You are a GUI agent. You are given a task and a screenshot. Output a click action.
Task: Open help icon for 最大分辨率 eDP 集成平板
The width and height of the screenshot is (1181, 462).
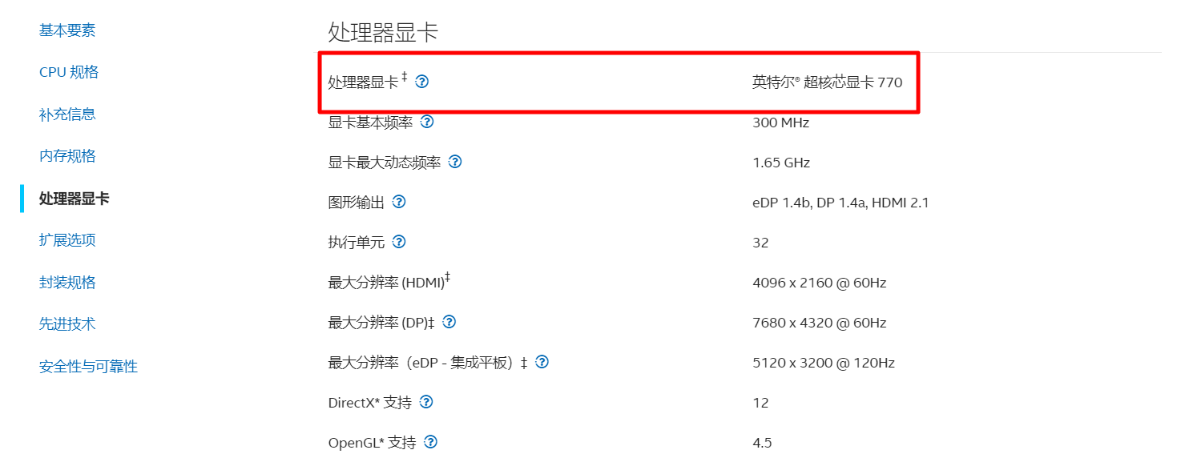(542, 362)
